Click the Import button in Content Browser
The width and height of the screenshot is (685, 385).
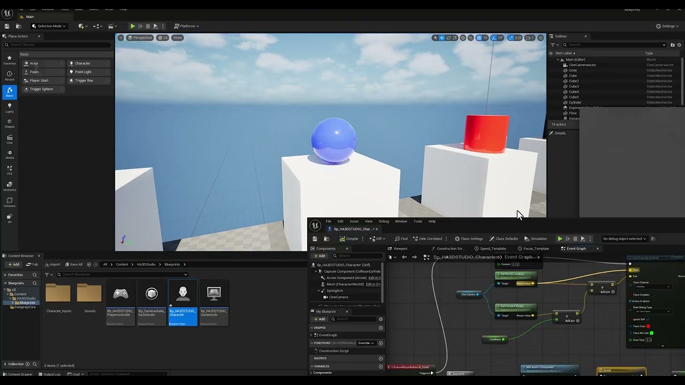pyautogui.click(x=52, y=265)
